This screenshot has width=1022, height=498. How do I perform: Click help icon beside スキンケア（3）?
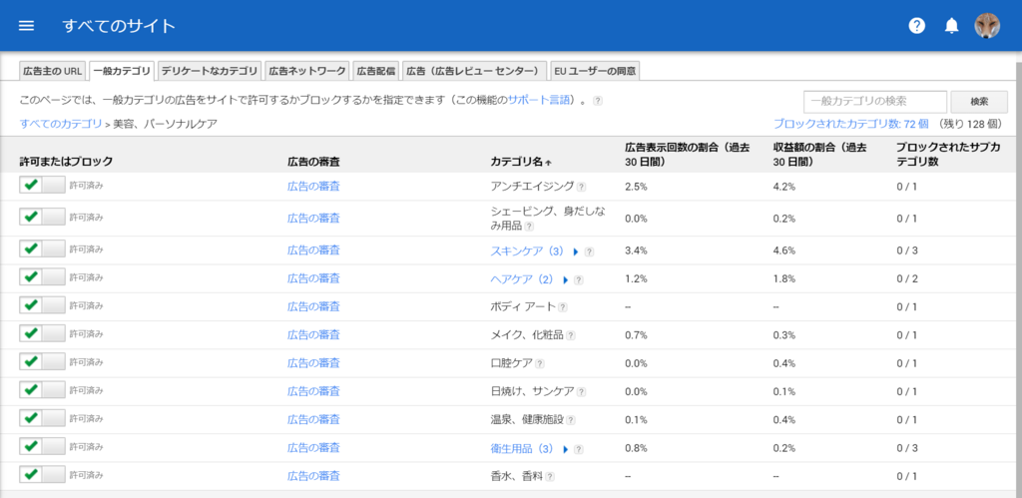tap(589, 251)
